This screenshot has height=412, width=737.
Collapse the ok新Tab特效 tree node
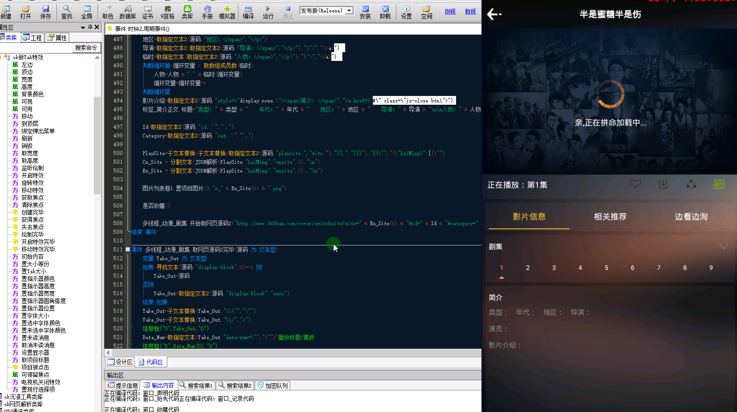click(2, 57)
